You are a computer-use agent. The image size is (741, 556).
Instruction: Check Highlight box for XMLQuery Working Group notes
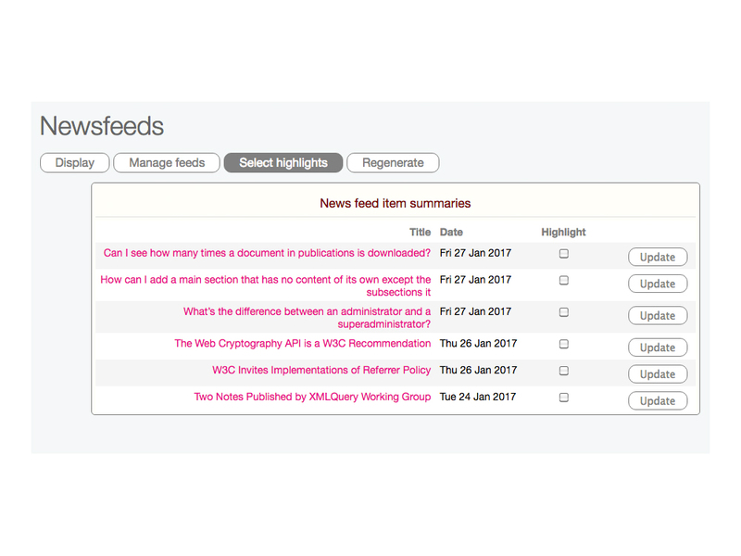pyautogui.click(x=564, y=398)
